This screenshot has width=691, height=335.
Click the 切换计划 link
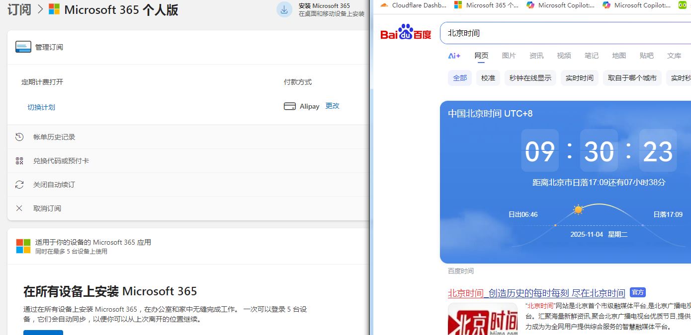coord(41,107)
